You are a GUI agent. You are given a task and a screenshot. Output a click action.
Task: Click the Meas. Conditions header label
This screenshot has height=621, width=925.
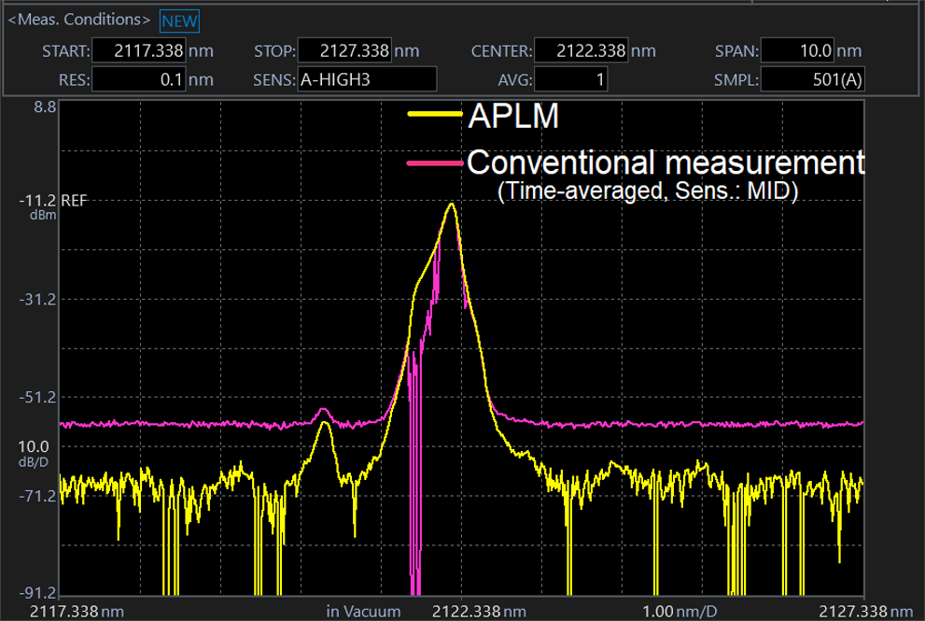[78, 21]
